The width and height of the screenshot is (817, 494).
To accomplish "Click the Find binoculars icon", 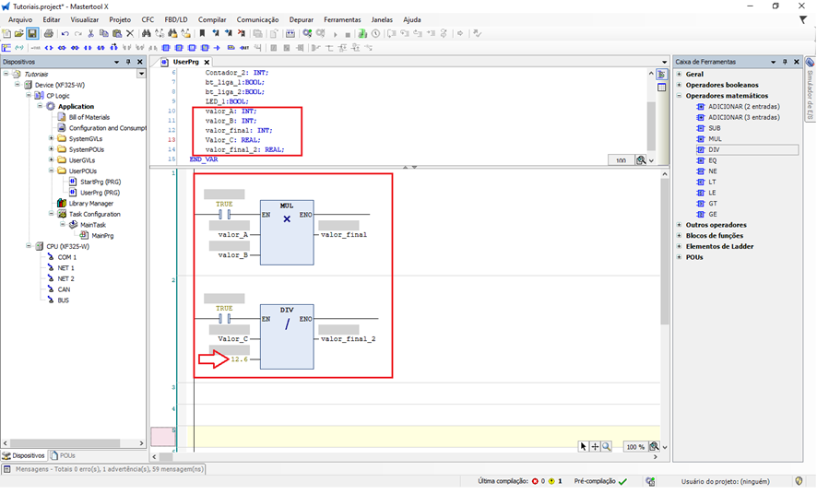I will [x=146, y=33].
